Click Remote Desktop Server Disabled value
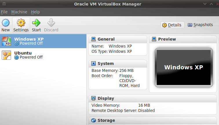Screen dimensions: 219x125 [x=146, y=110]
